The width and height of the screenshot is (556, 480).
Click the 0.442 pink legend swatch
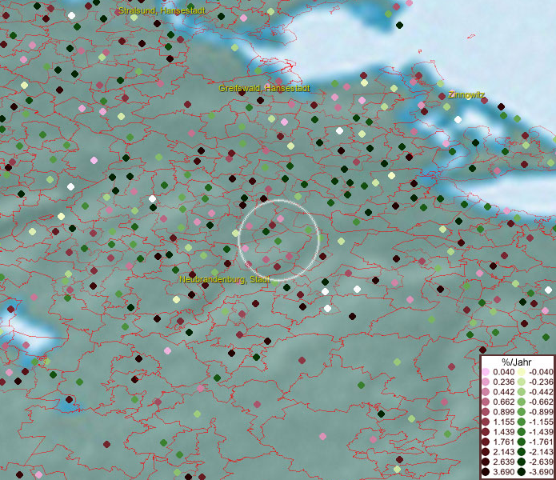click(x=486, y=392)
